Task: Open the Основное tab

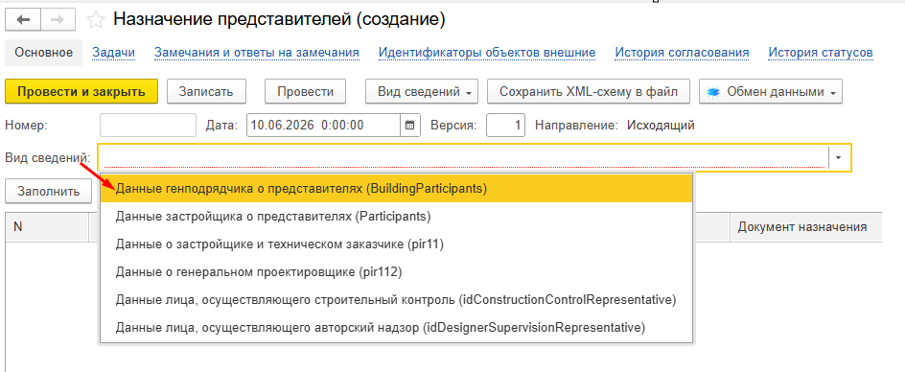Action: point(44,53)
